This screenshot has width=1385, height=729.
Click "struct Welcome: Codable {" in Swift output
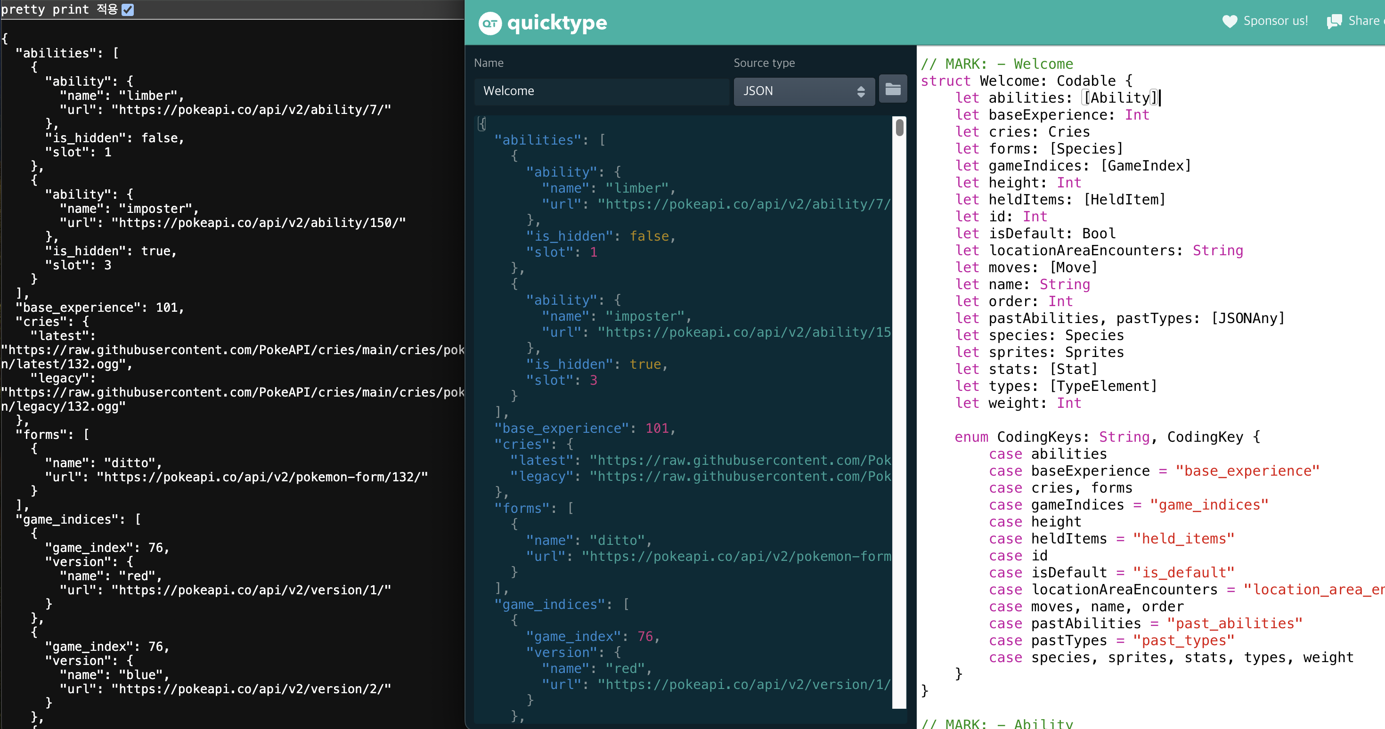click(1027, 81)
